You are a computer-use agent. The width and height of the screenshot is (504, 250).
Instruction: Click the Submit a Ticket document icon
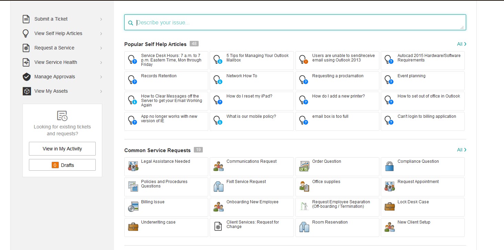(x=26, y=19)
